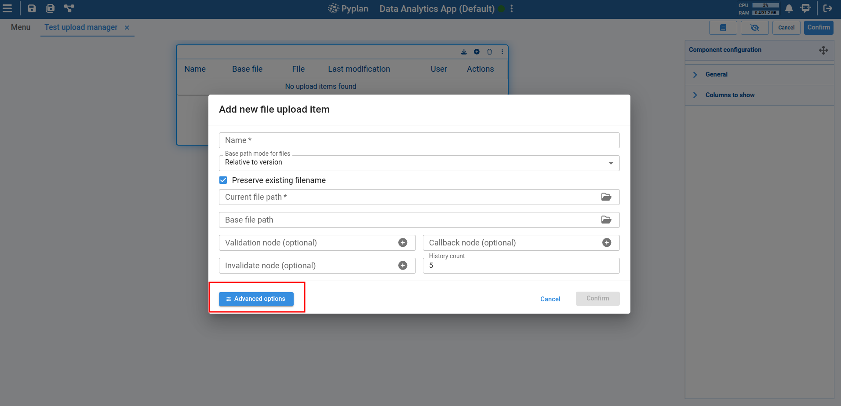Add node to Validation node field
This screenshot has height=406, width=841.
[403, 243]
